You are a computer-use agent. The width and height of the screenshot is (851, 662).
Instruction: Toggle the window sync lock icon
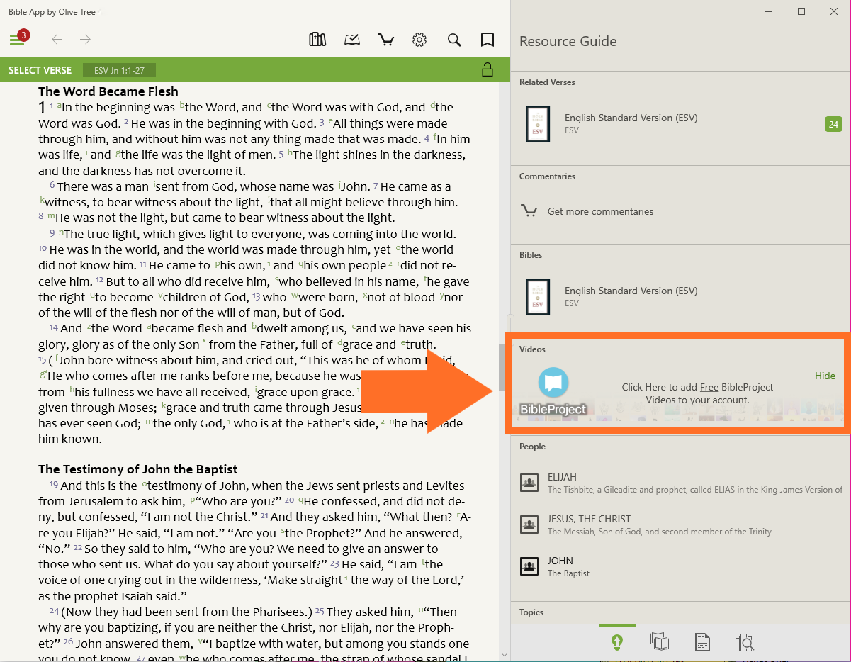[487, 69]
